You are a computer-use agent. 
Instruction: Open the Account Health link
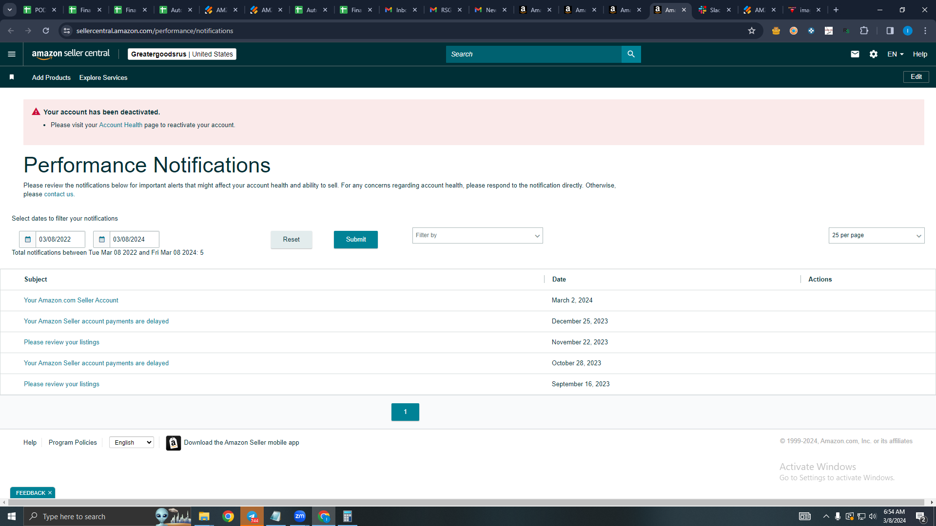point(120,125)
